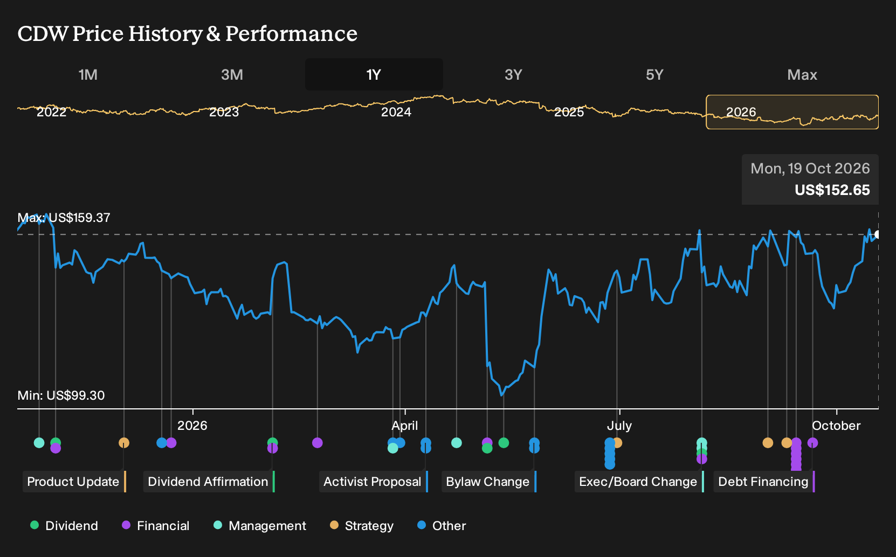
Task: Click the October axis label
Action: coord(836,426)
